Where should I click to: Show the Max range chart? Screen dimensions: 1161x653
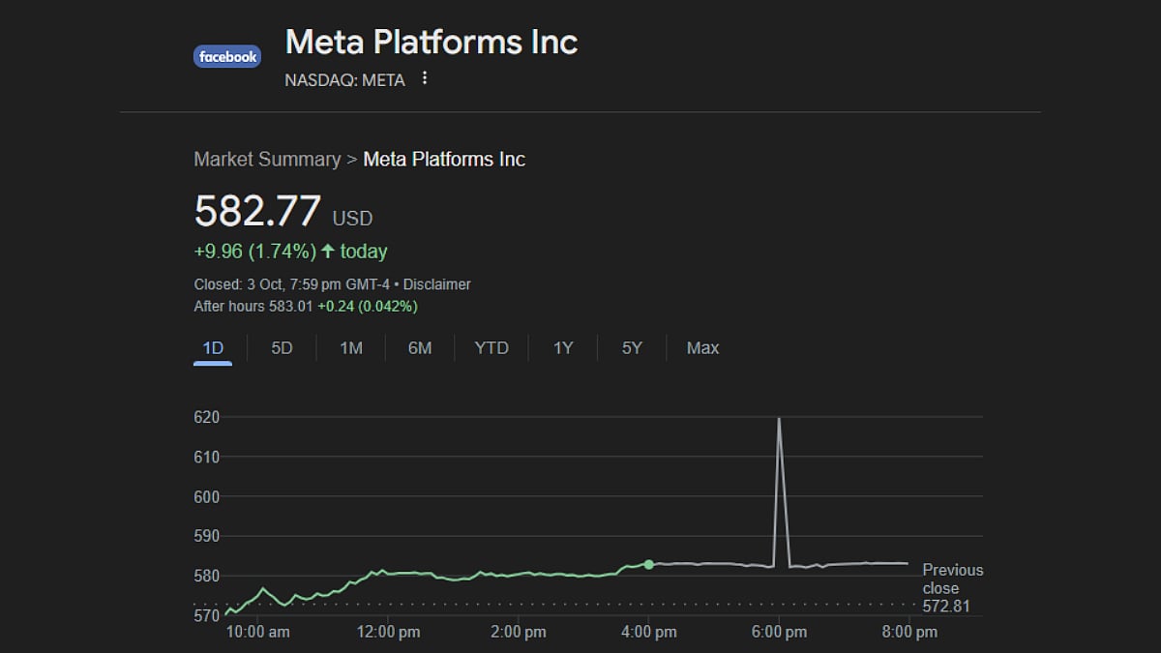pyautogui.click(x=702, y=347)
